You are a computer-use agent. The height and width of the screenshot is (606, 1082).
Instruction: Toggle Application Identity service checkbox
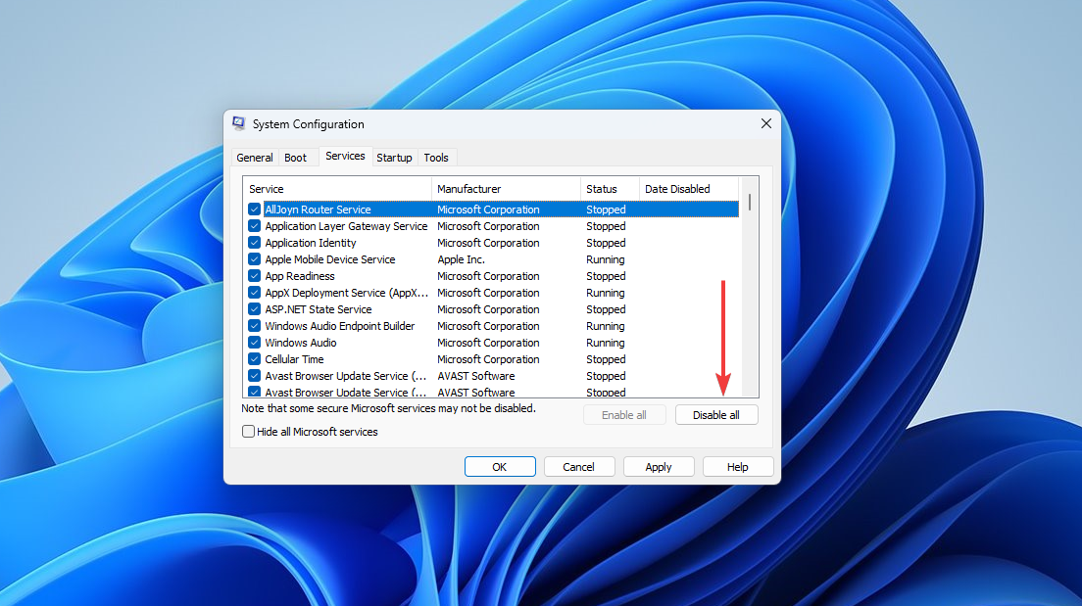tap(254, 243)
